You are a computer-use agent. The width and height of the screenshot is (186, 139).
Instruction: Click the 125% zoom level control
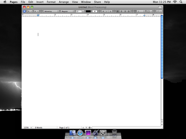pyautogui.click(x=28, y=128)
